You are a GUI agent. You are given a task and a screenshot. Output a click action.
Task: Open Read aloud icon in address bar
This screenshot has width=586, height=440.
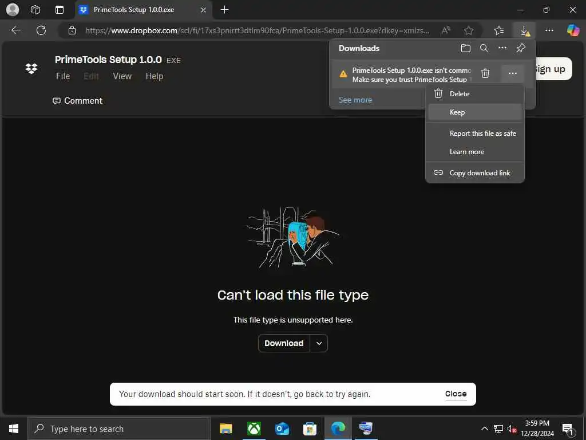coord(445,30)
